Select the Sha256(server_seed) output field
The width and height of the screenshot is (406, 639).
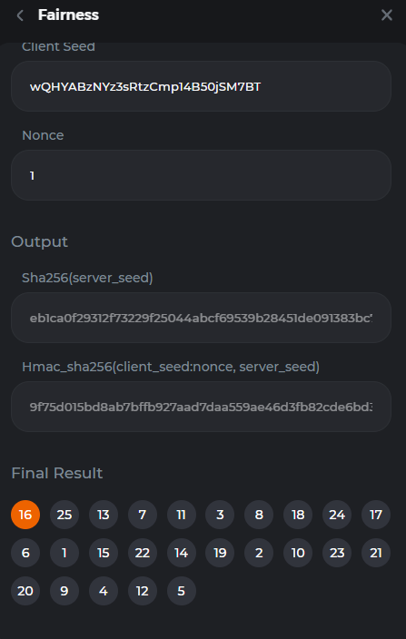point(201,318)
